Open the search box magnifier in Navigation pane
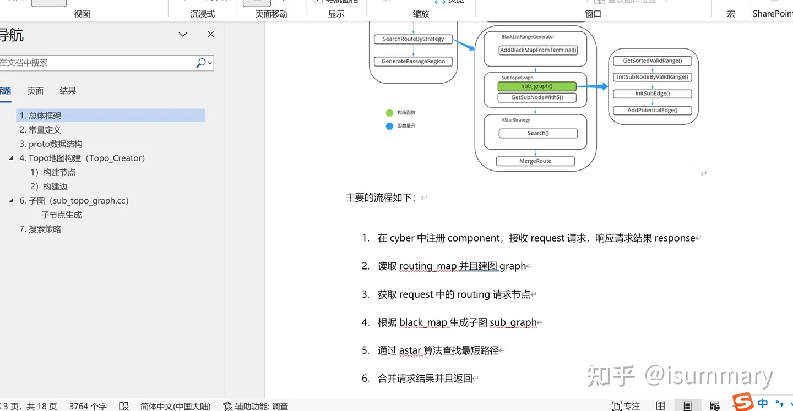 [200, 63]
